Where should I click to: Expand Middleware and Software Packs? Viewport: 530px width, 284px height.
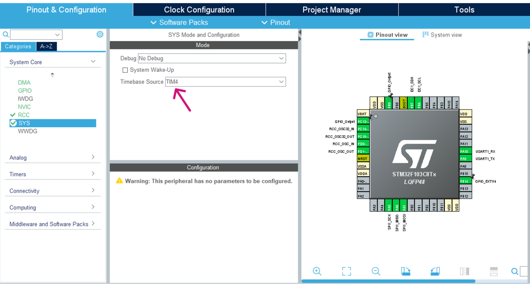point(93,224)
